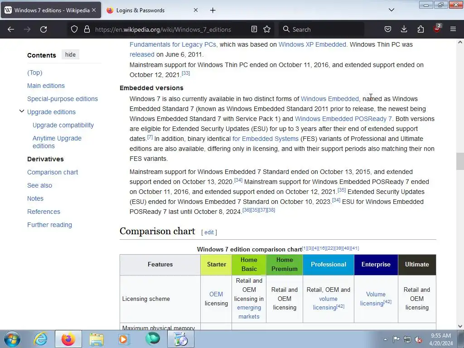Hide the Contents sidebar
Screen dimensions: 464x348
coord(70,55)
